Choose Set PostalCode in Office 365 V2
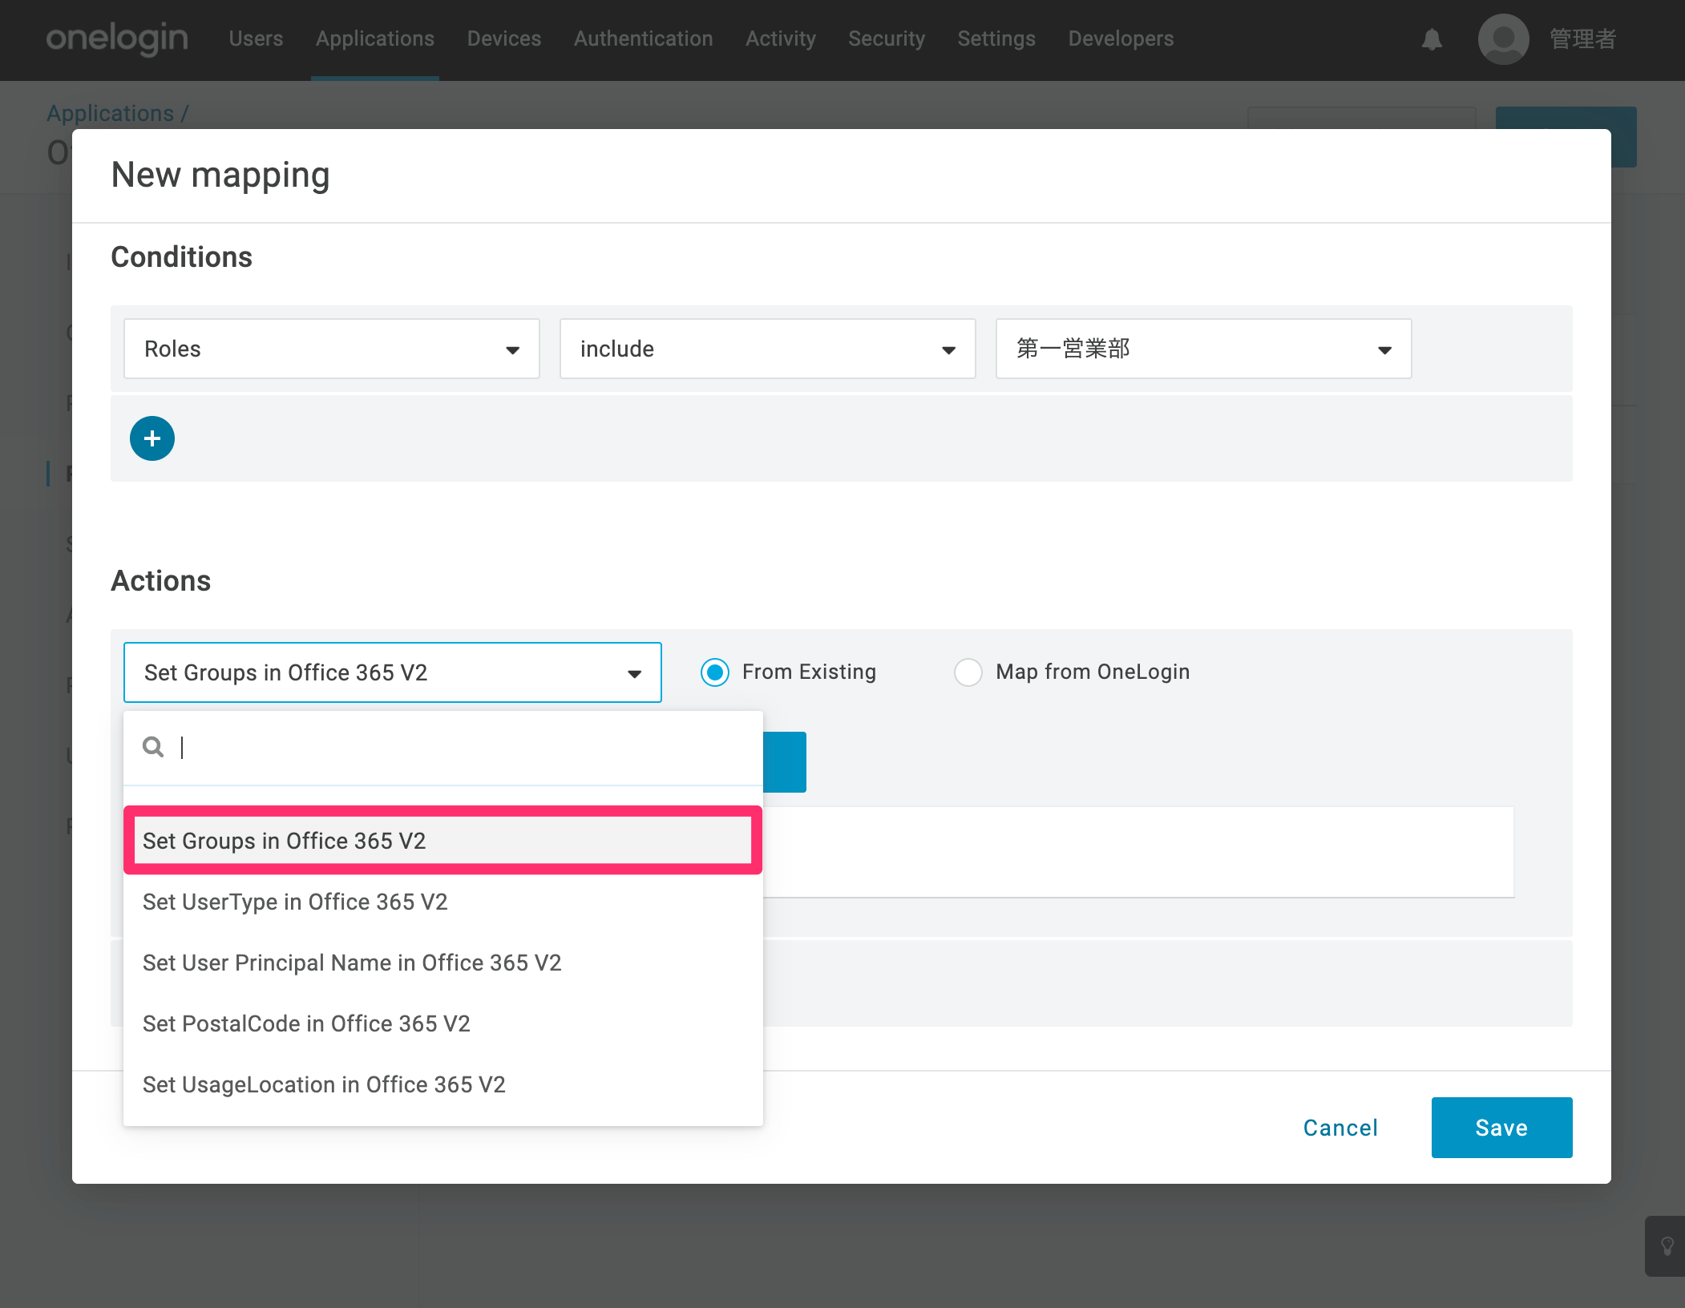1685x1308 pixels. [443, 1023]
